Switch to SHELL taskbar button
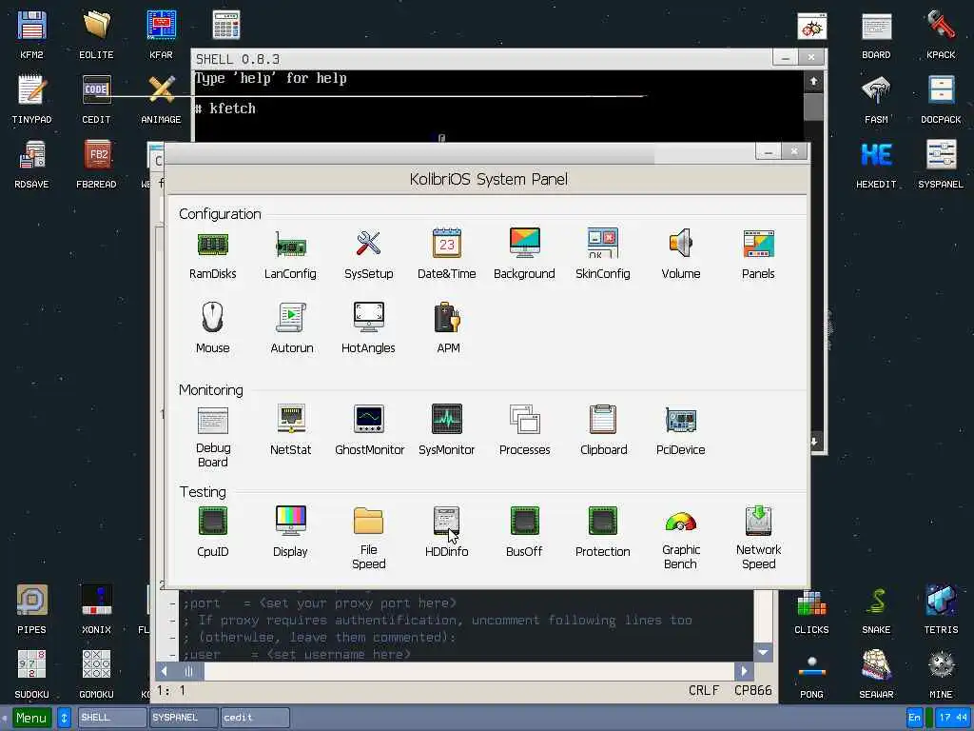This screenshot has height=731, width=974. [x=112, y=718]
